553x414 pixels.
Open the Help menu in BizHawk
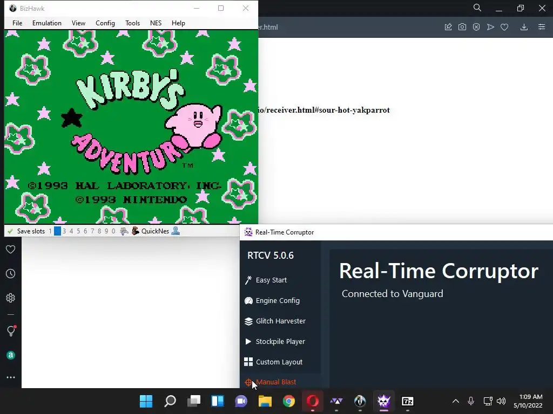178,23
